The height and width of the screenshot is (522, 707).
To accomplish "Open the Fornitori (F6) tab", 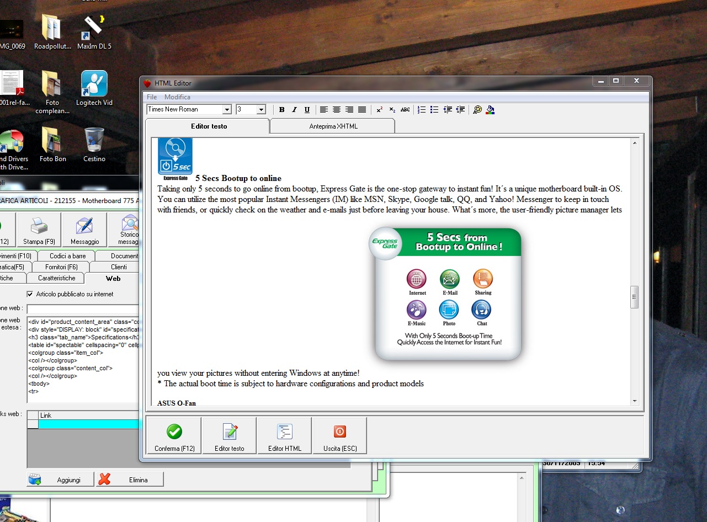I will click(x=61, y=267).
